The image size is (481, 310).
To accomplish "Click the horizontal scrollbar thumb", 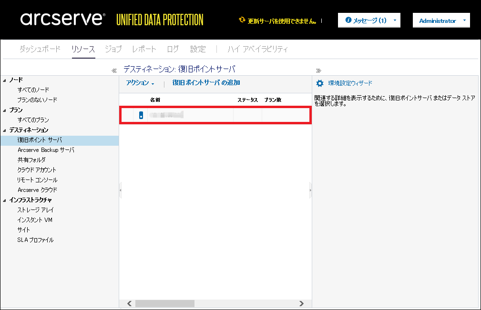I will [x=165, y=303].
